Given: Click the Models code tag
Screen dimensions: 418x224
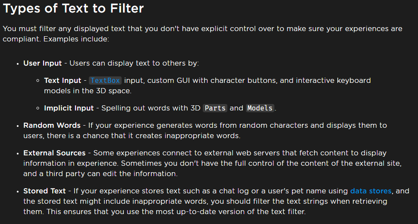Looking at the screenshot, I should (x=260, y=108).
